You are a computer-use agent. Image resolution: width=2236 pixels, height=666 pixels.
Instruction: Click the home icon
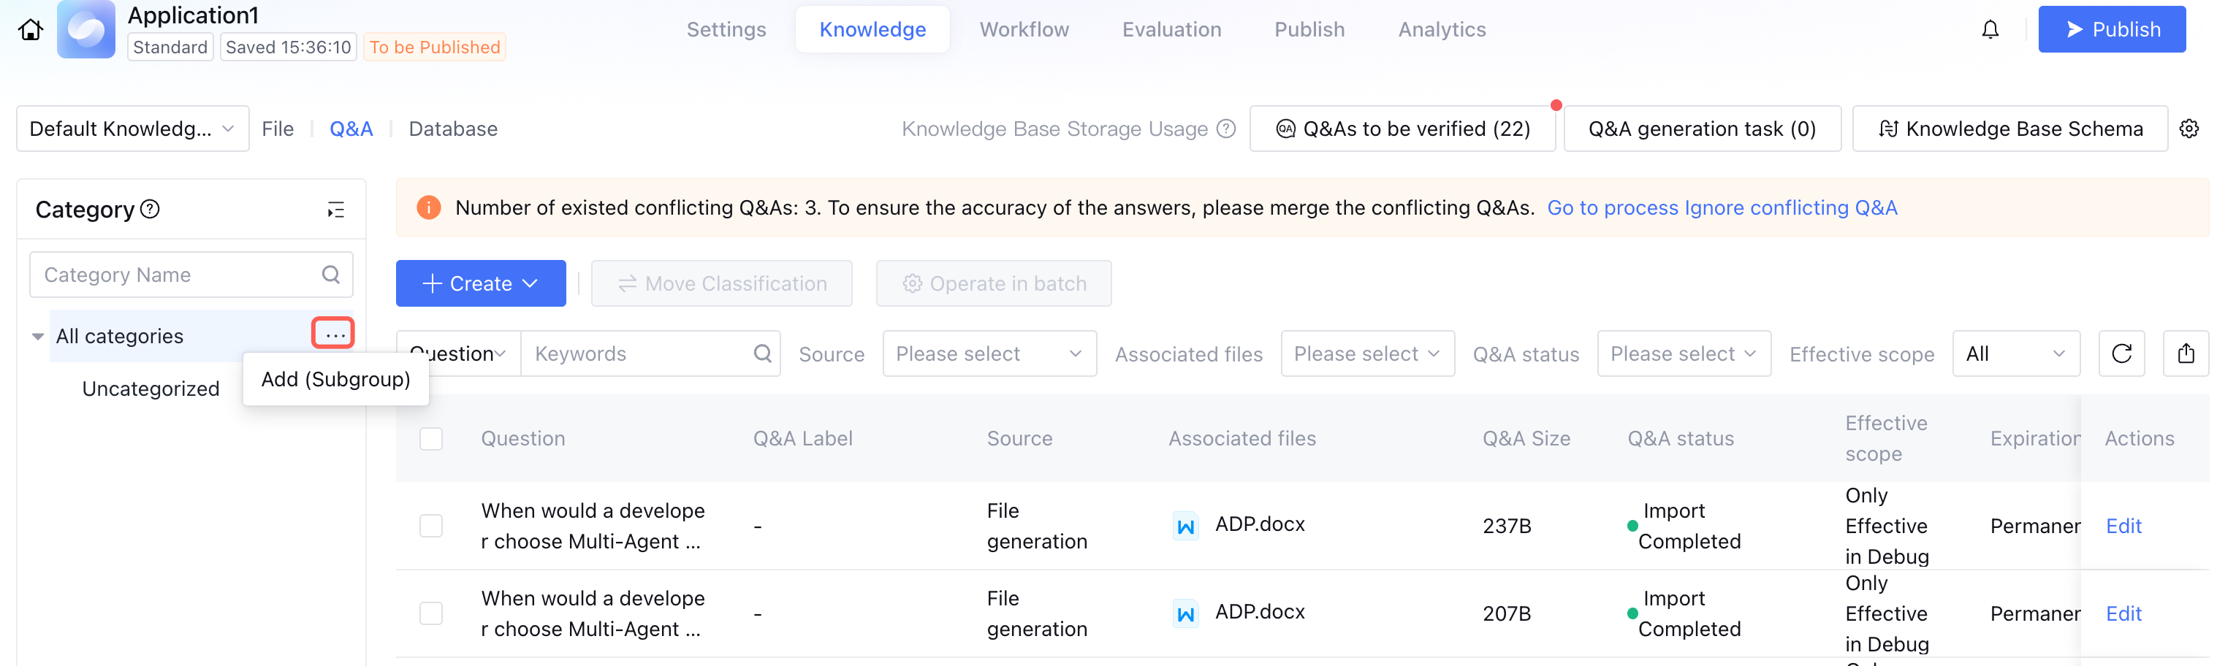click(x=31, y=29)
